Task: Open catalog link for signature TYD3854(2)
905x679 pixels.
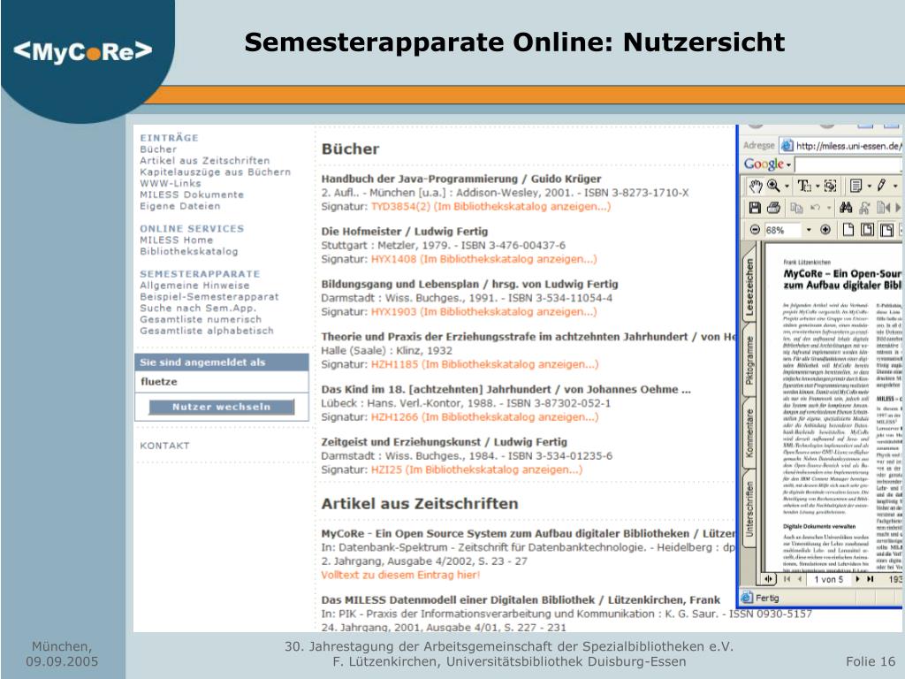Action: tap(491, 207)
